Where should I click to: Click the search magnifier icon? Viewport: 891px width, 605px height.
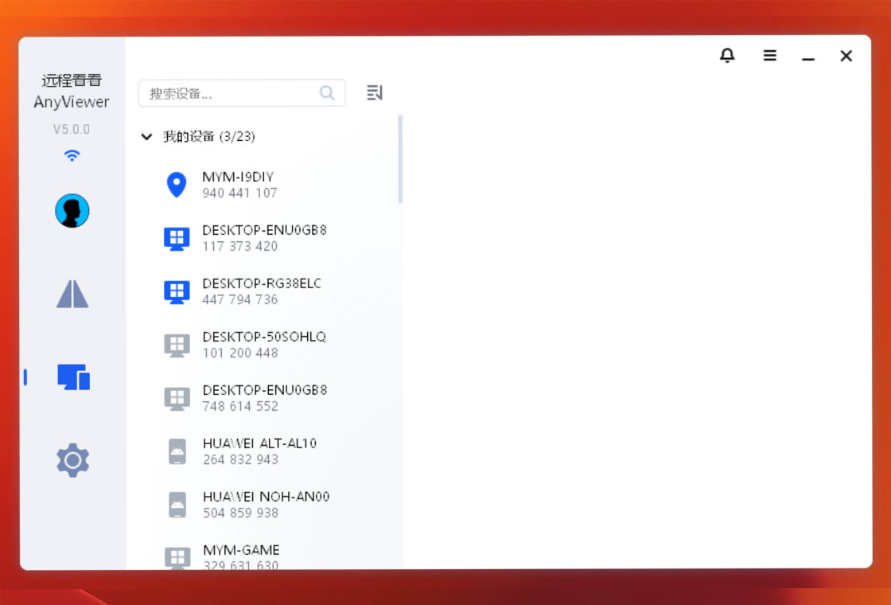[327, 93]
